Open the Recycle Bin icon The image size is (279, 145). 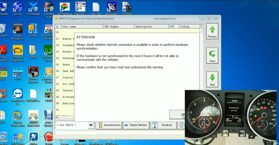click(x=3, y=30)
